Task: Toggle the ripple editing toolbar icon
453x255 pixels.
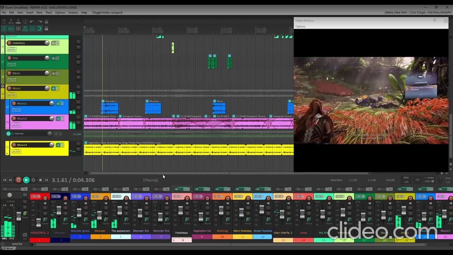Action: tap(18, 29)
